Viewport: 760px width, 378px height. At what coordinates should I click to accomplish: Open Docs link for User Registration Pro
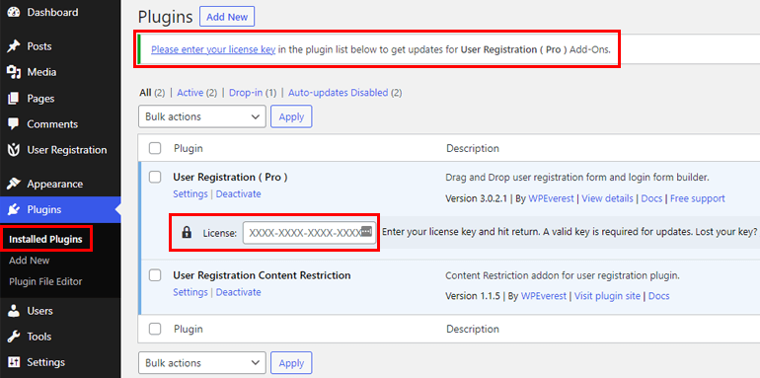(651, 198)
